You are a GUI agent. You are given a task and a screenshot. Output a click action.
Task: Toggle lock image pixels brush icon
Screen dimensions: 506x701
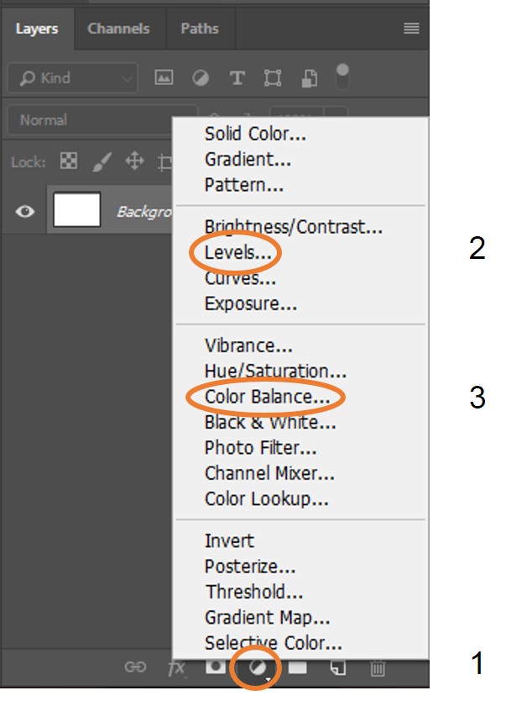click(101, 161)
